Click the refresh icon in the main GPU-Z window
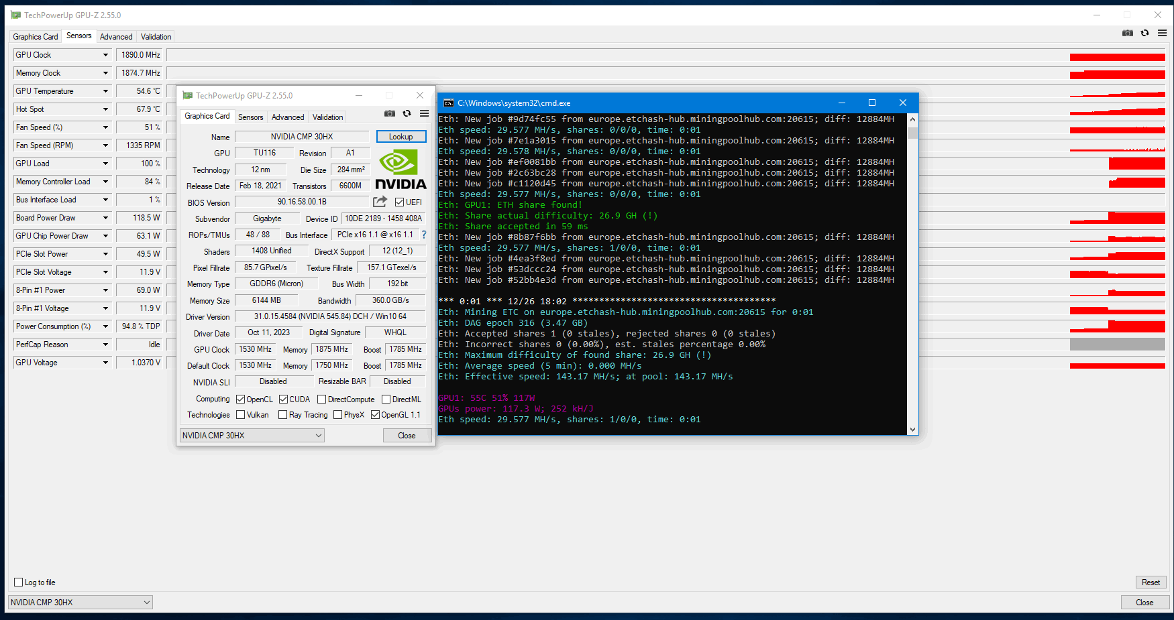The image size is (1174, 620). tap(1145, 33)
